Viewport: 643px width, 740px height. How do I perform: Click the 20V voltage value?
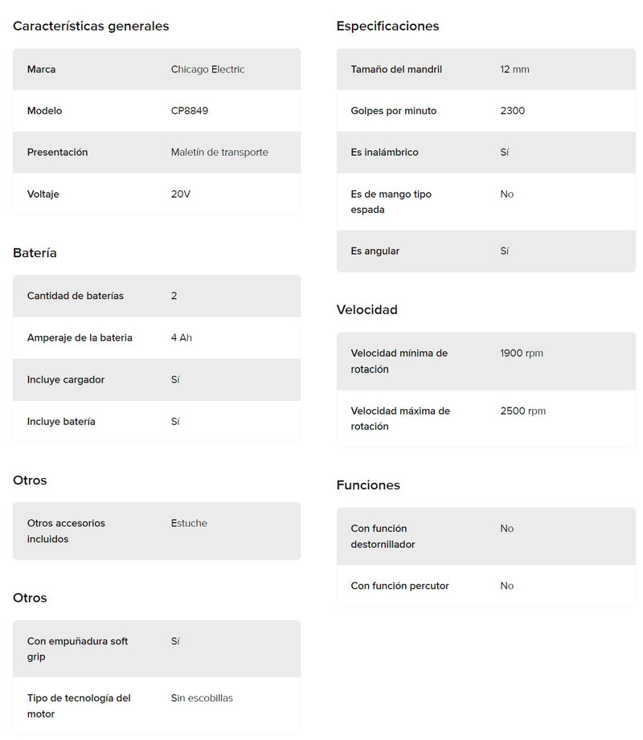click(x=181, y=194)
